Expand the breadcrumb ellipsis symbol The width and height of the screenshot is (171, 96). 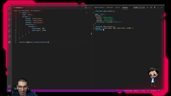coord(42,11)
